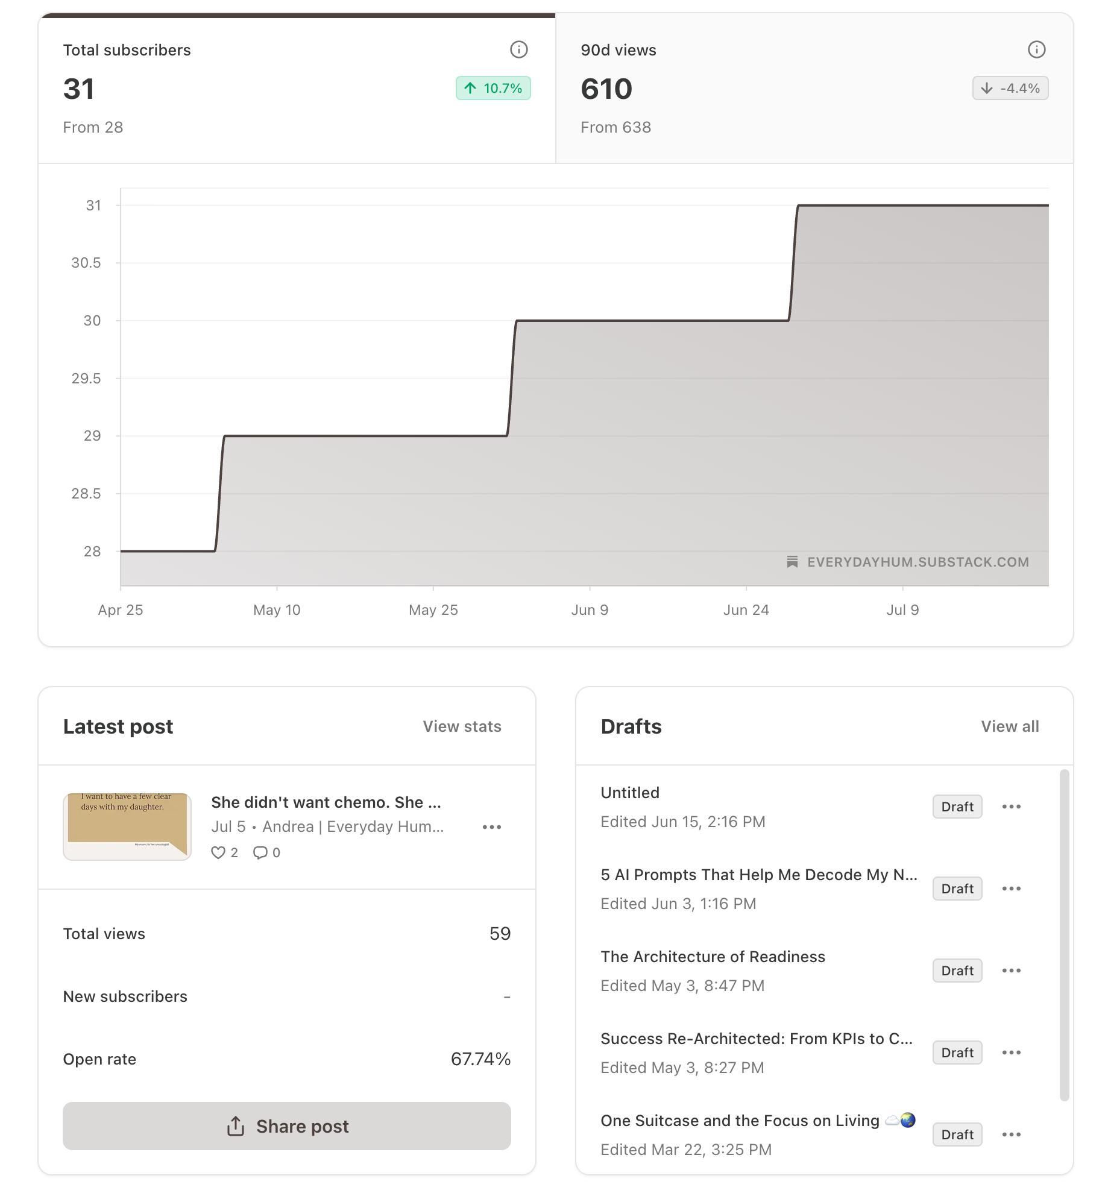Click 'Edited May 3, 8:27 PM' text

[682, 1068]
